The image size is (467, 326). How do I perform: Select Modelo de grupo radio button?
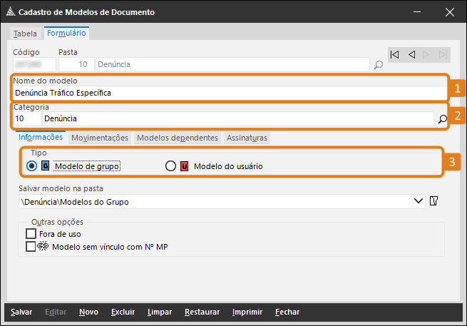click(31, 166)
